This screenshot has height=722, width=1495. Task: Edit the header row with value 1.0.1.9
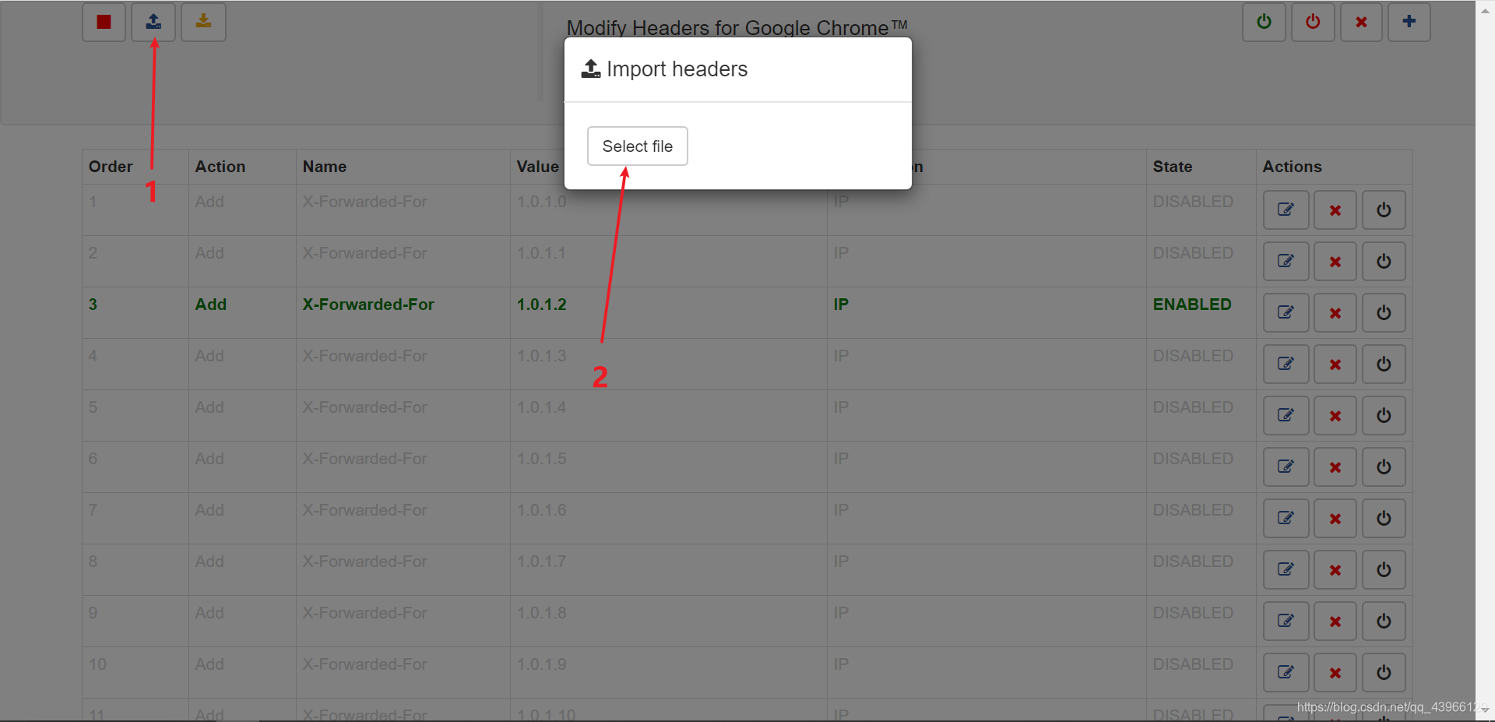click(x=1286, y=673)
